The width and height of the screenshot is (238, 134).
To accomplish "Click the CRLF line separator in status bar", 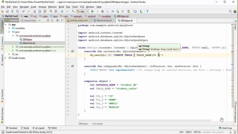I will point(189,132).
